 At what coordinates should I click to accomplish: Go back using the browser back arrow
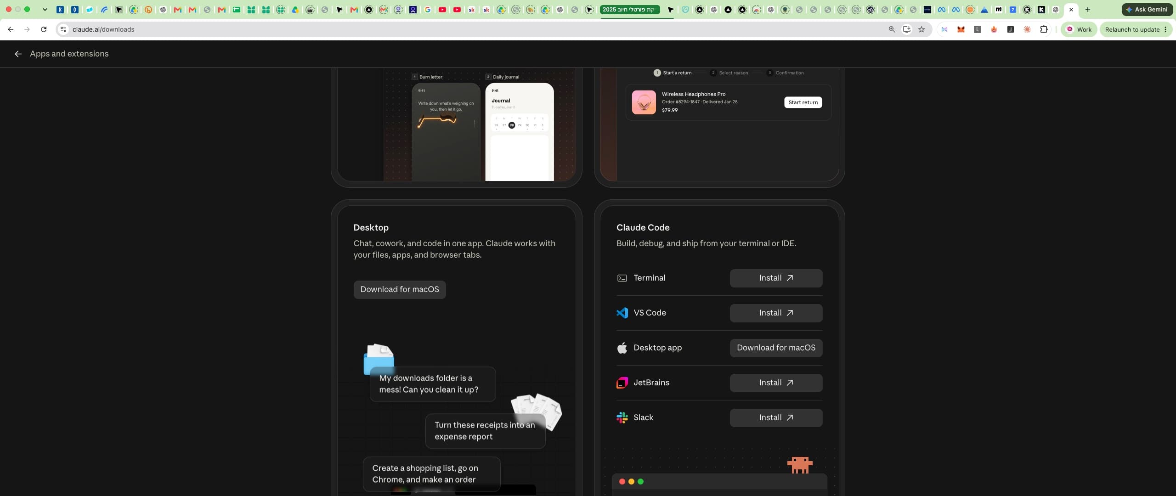pyautogui.click(x=11, y=29)
